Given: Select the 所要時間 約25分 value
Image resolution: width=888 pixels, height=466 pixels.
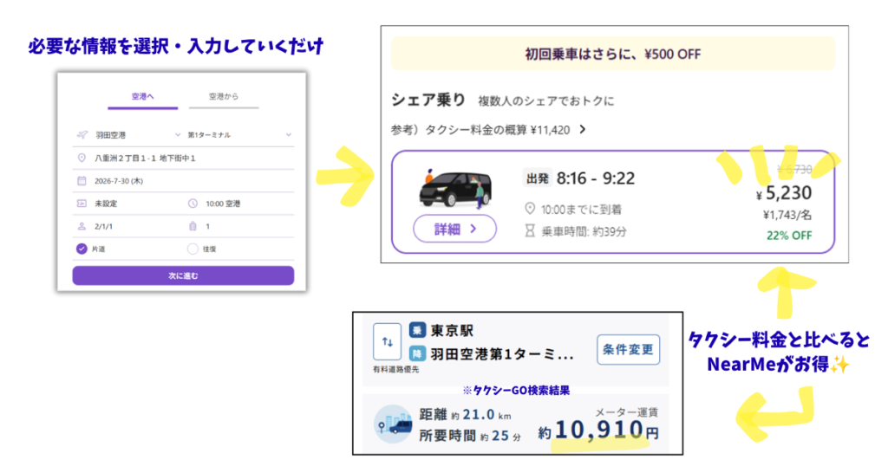Looking at the screenshot, I should tap(470, 436).
